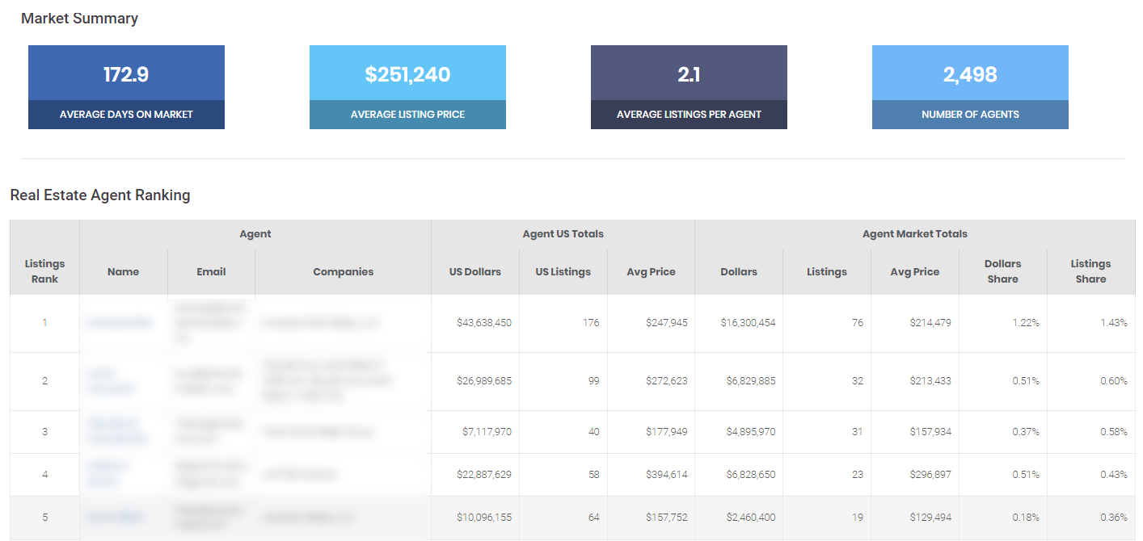Select the $10,096,155 US Dollars cell
Viewport: 1143px width, 541px height.
pyautogui.click(x=475, y=518)
